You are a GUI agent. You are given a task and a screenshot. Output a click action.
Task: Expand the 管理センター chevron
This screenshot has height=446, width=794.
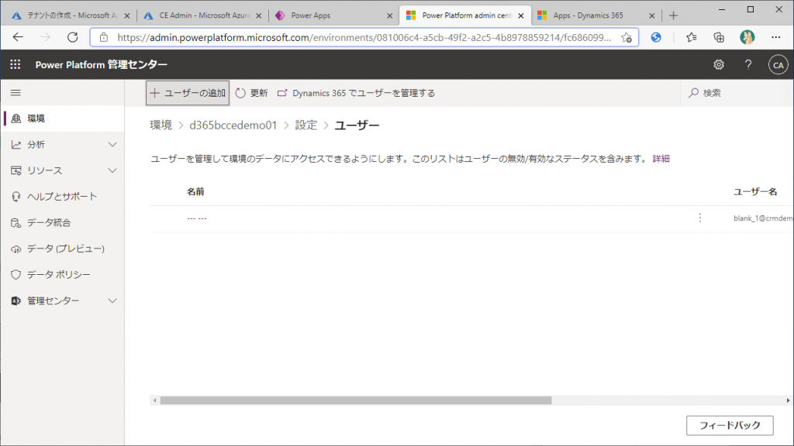tap(112, 301)
